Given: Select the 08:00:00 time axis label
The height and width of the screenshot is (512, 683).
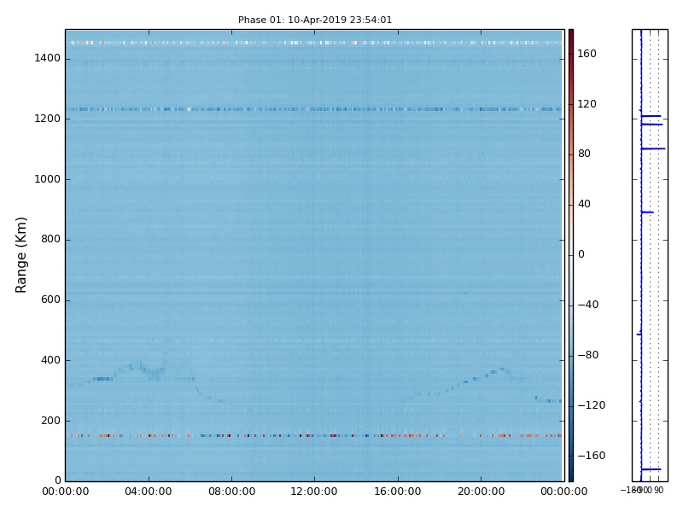Looking at the screenshot, I should (x=231, y=492).
